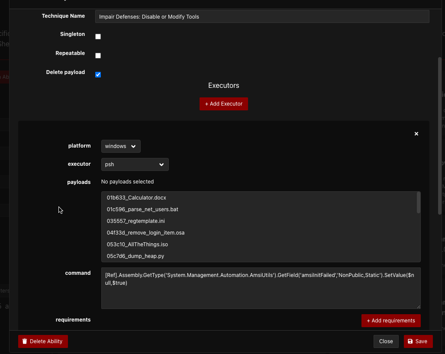Select 053c10_AllTheThings.iso in payloads

tap(137, 245)
